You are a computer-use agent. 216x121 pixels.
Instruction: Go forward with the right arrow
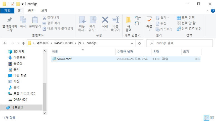(x=12, y=43)
